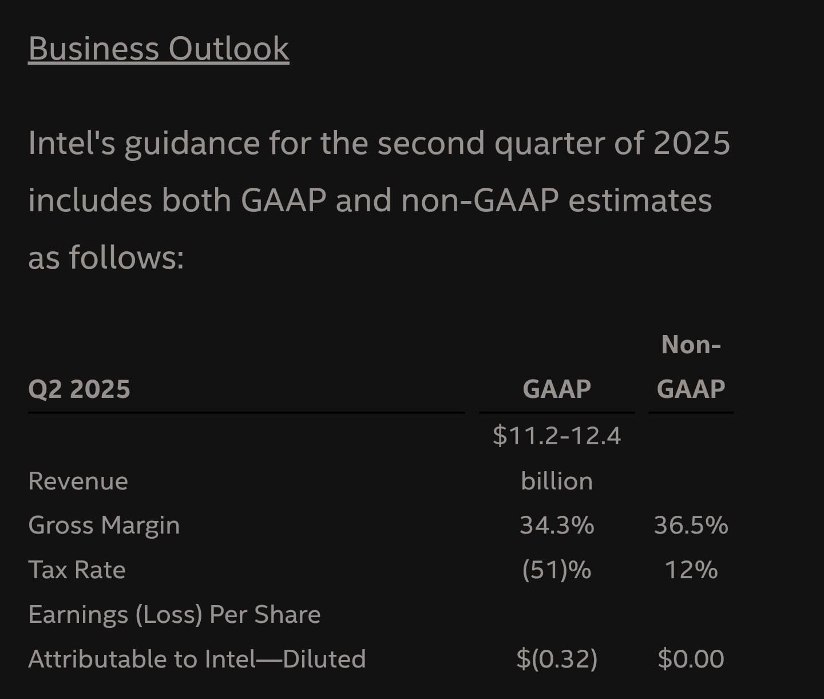Click Attributable to Intel—Diluted text
The width and height of the screenshot is (824, 699).
pos(197,659)
